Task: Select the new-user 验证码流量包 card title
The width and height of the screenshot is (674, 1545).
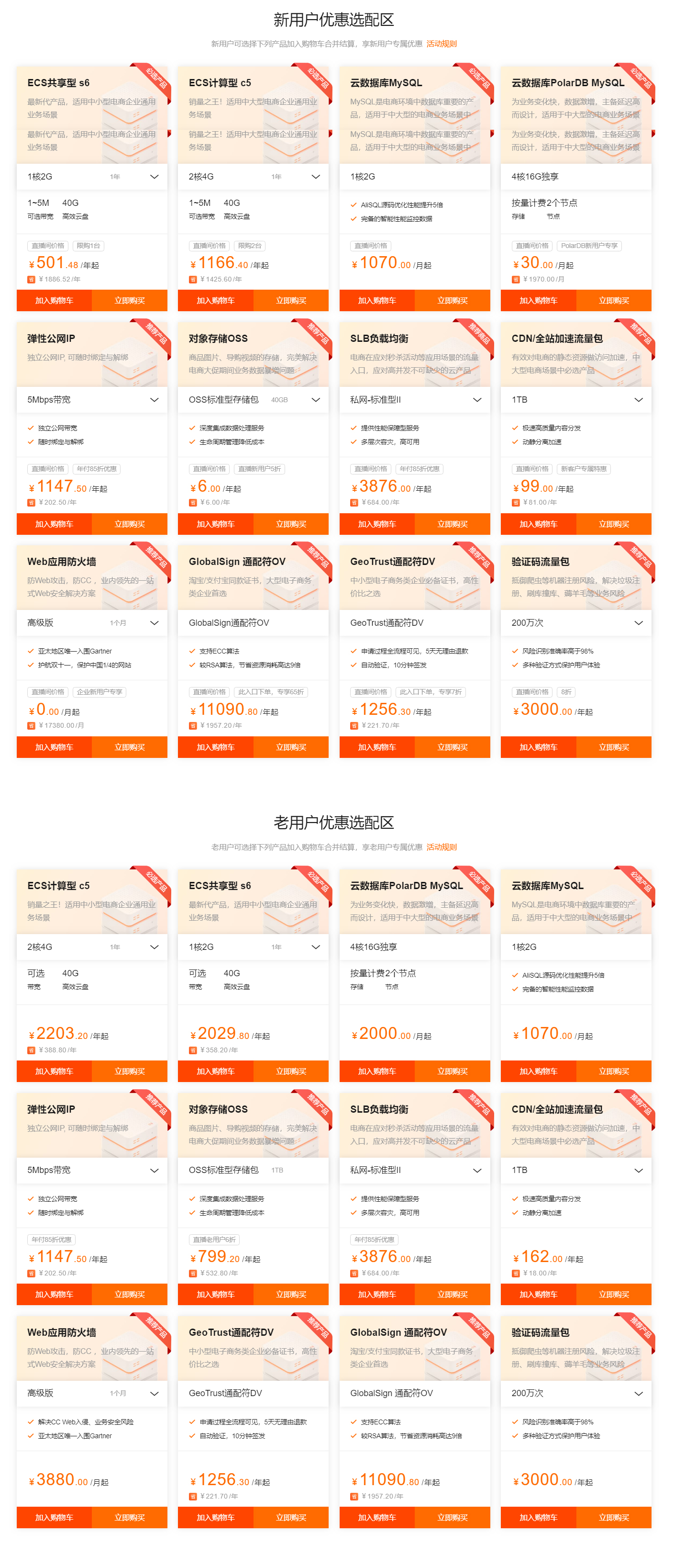Action: click(541, 562)
